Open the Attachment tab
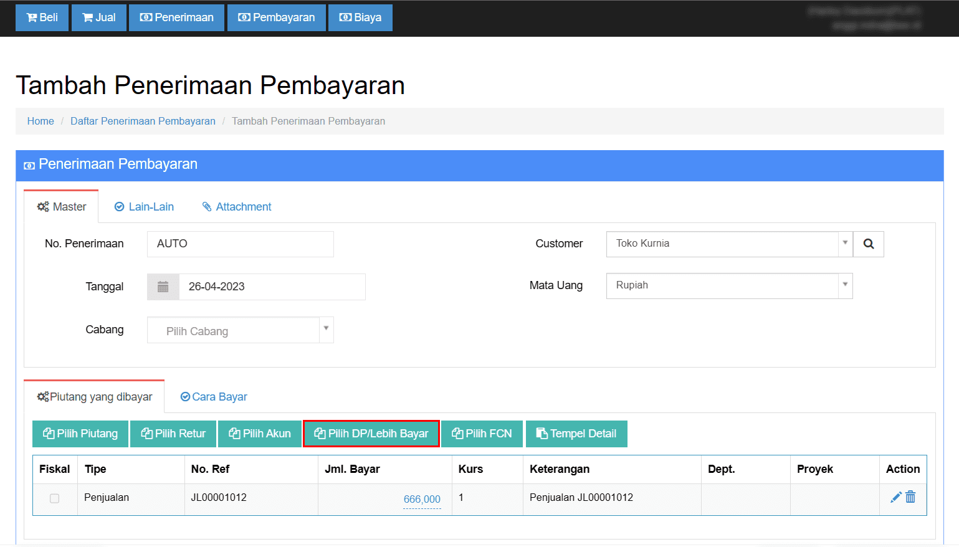Viewport: 959px width, 547px height. point(237,207)
